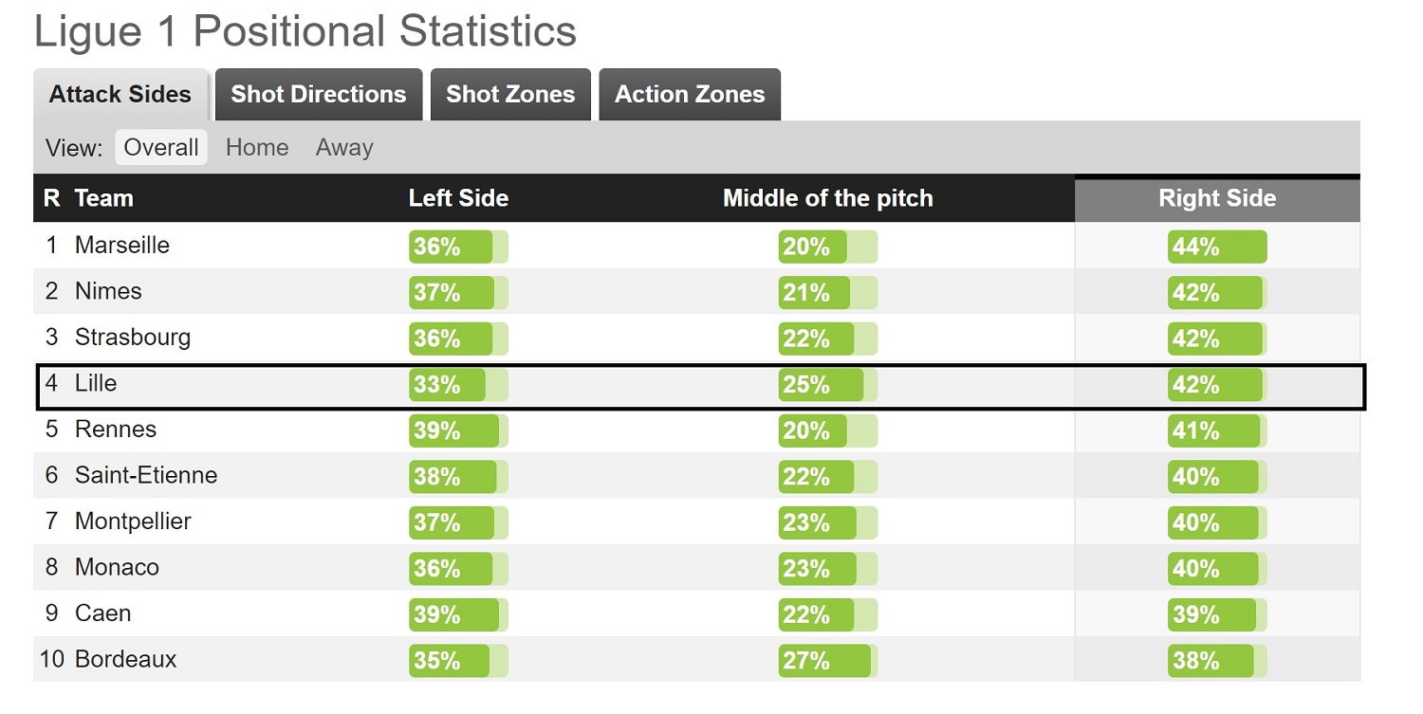The image size is (1423, 714).
Task: Select the Action Zones tab
Action: (690, 95)
